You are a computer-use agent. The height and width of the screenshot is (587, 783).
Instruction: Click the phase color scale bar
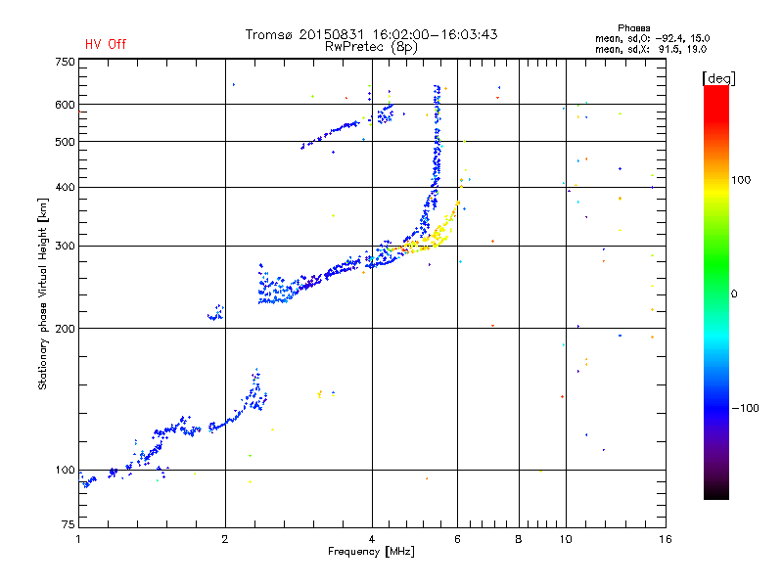click(x=716, y=293)
